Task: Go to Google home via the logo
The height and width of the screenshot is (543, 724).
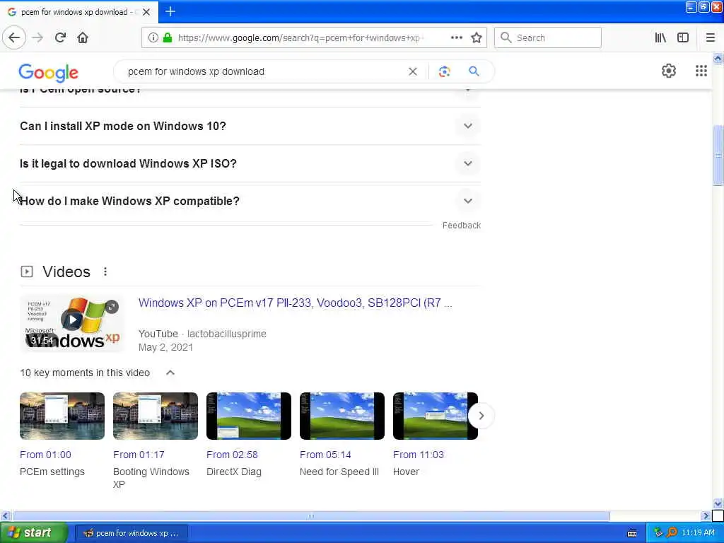Action: 49,73
